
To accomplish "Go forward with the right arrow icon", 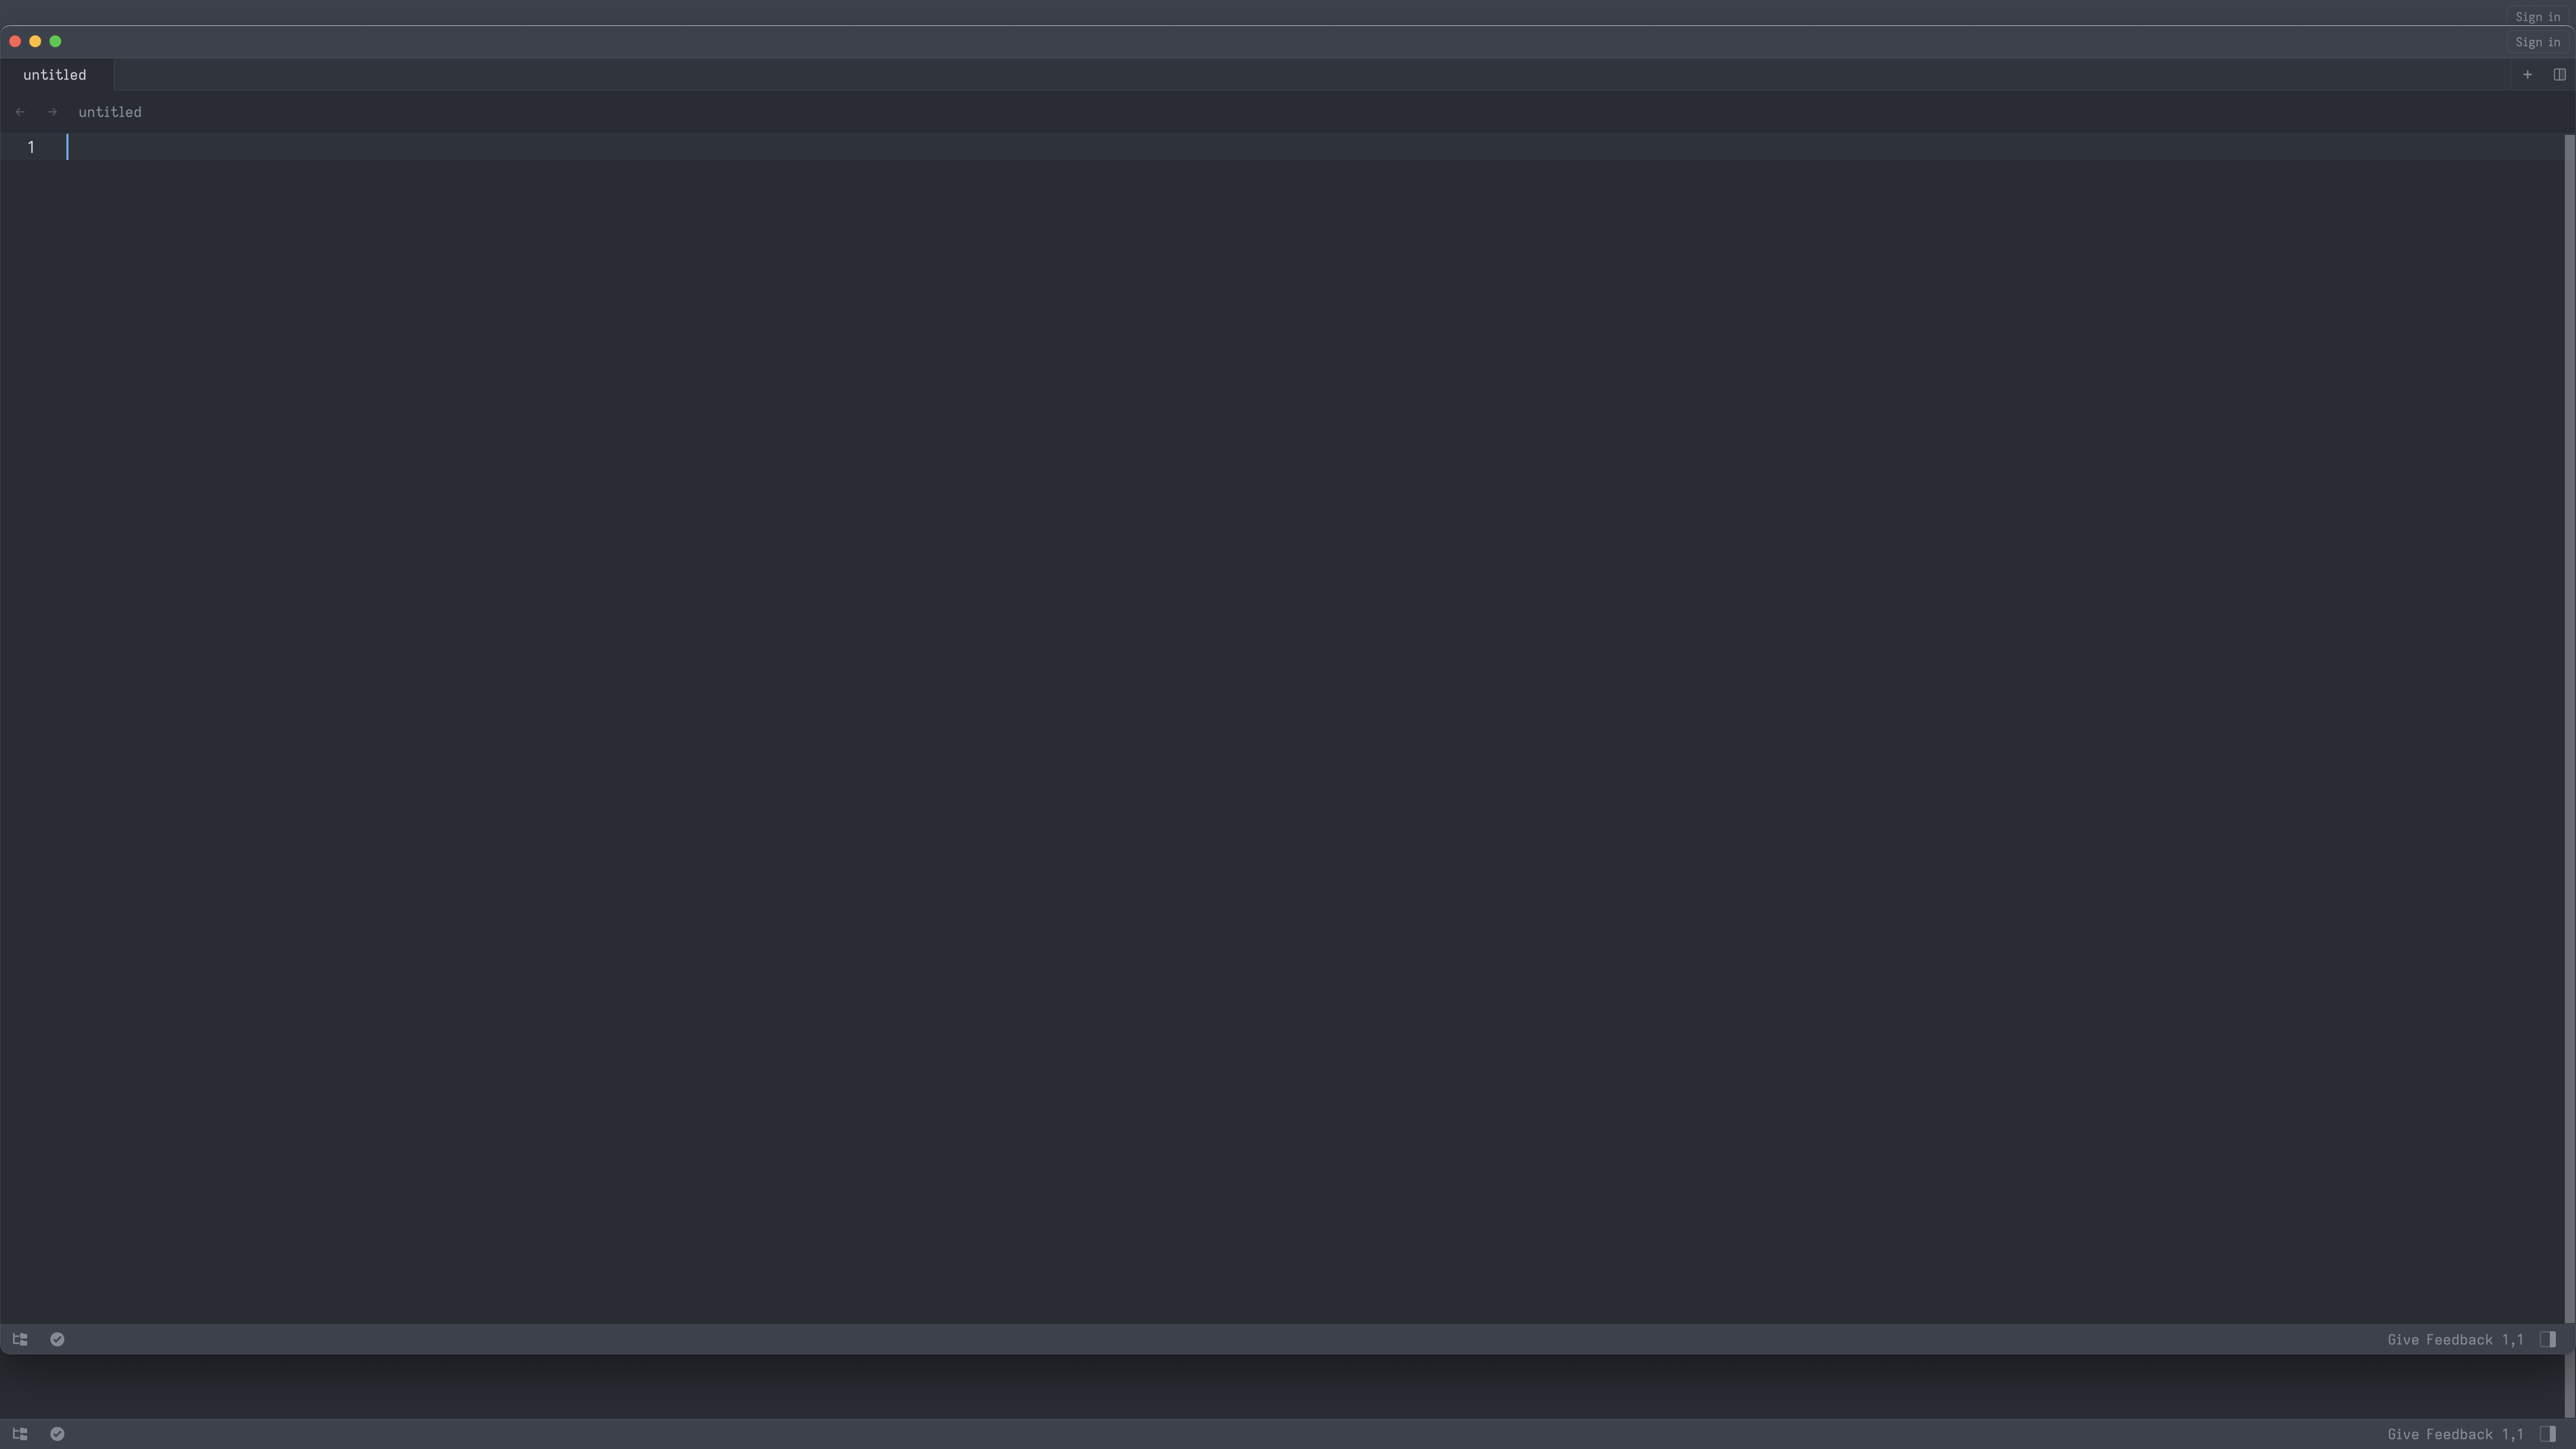I will (53, 112).
